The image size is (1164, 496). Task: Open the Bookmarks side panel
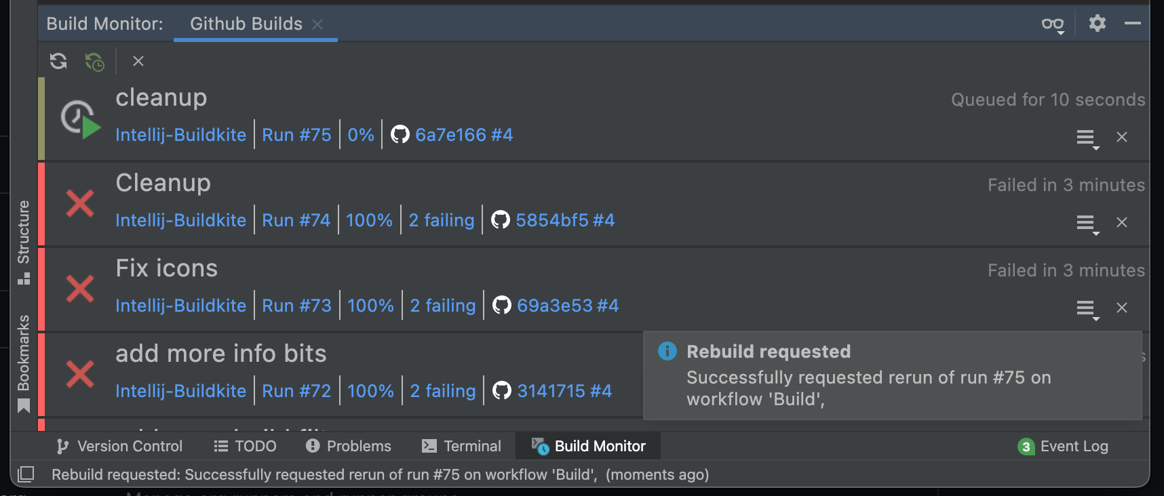point(24,363)
